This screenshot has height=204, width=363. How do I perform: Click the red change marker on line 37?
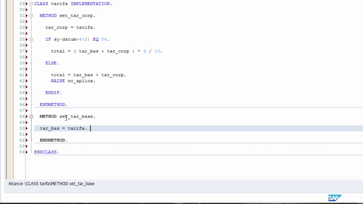coord(27,51)
